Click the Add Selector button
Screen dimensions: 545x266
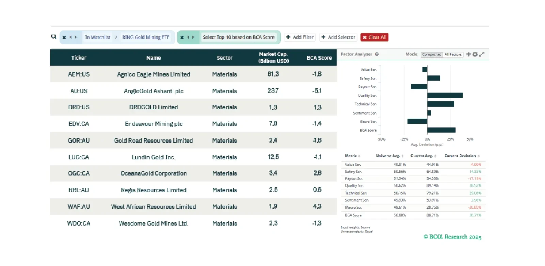tap(338, 37)
